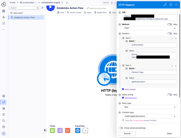
Task: Open the Body type dropdown showing Raw
Action: [x=150, y=107]
